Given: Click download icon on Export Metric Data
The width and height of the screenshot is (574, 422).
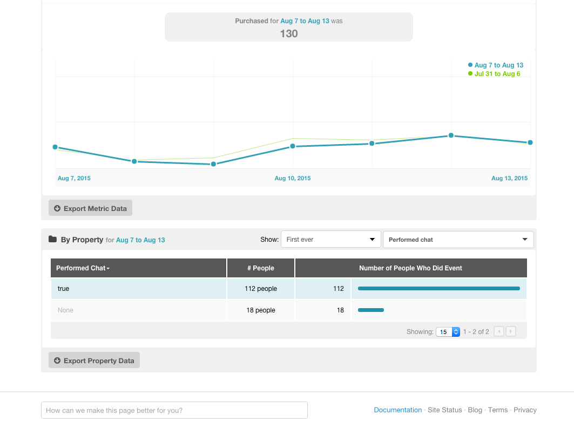Looking at the screenshot, I should coord(57,208).
